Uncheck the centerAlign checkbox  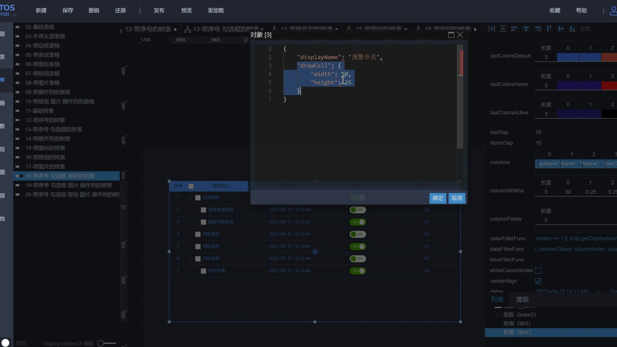pyautogui.click(x=538, y=281)
